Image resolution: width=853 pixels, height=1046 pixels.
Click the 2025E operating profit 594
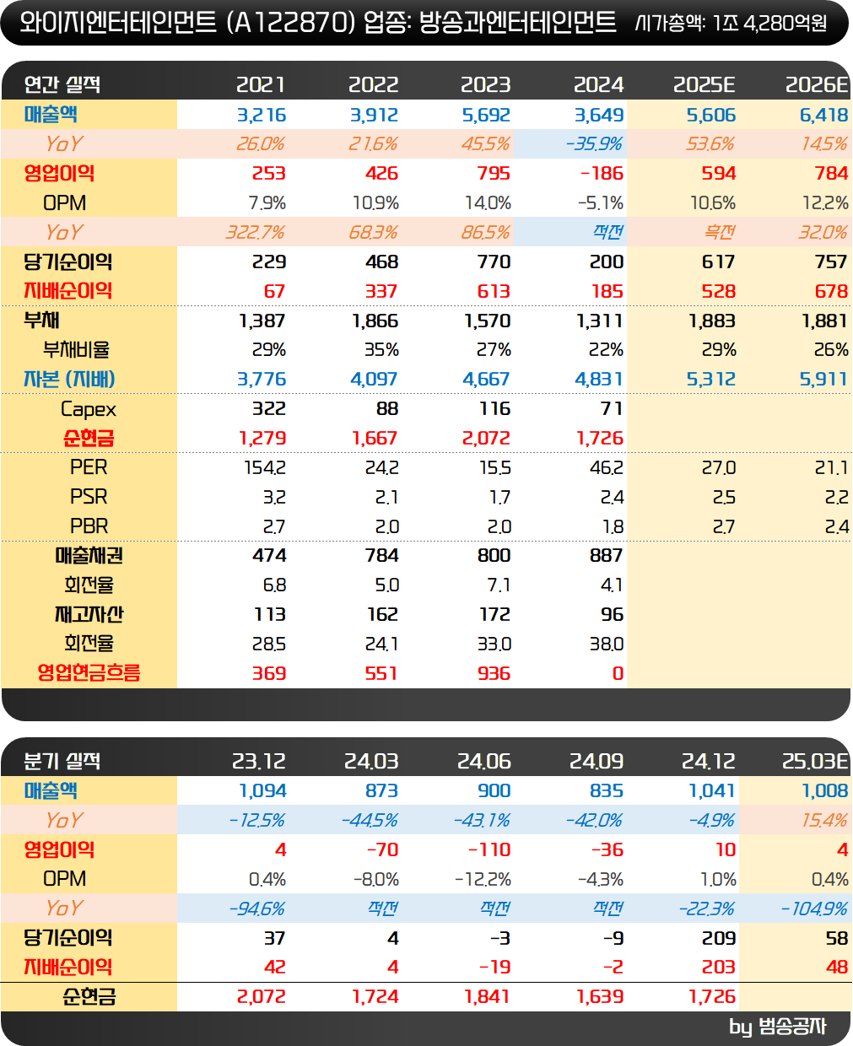pyautogui.click(x=719, y=174)
